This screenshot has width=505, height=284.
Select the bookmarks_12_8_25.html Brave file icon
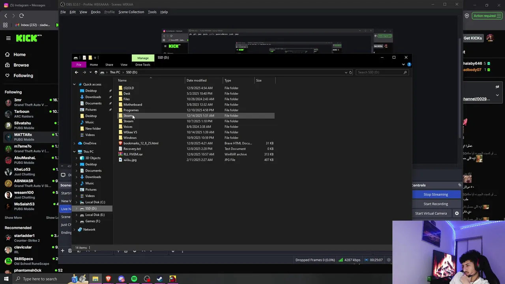(120, 143)
